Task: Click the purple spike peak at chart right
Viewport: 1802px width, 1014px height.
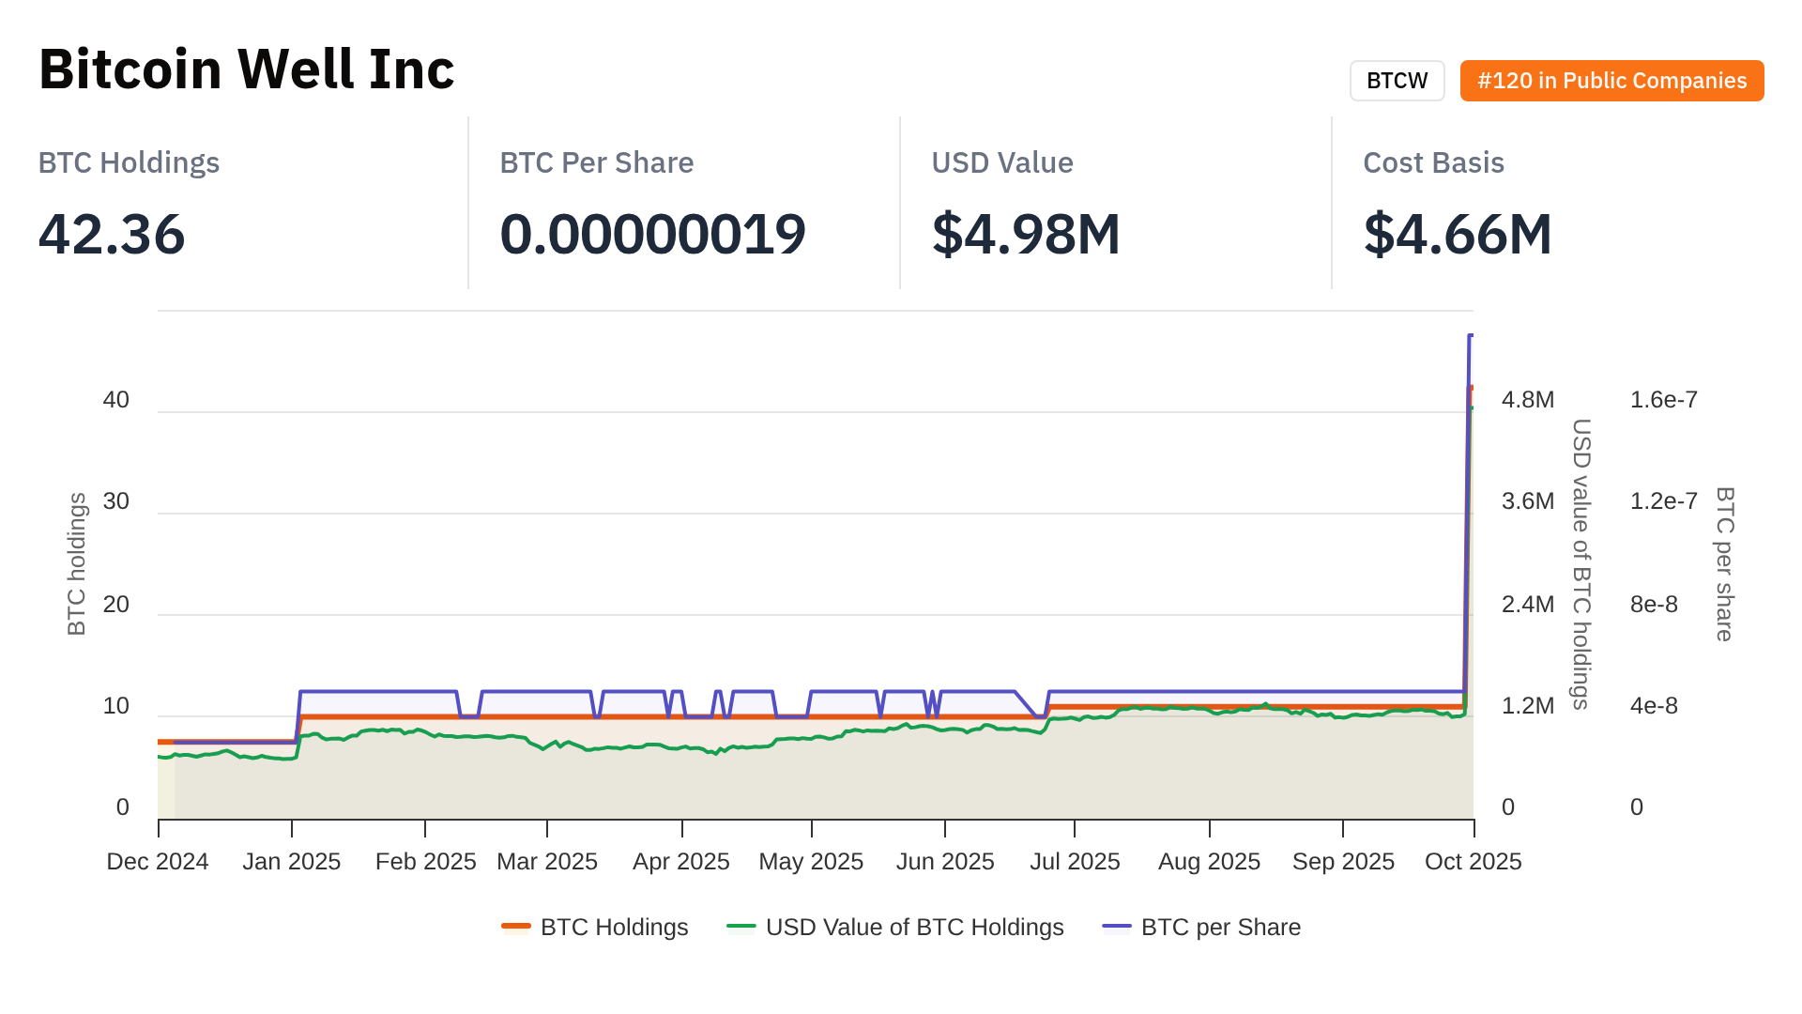Action: [1471, 335]
